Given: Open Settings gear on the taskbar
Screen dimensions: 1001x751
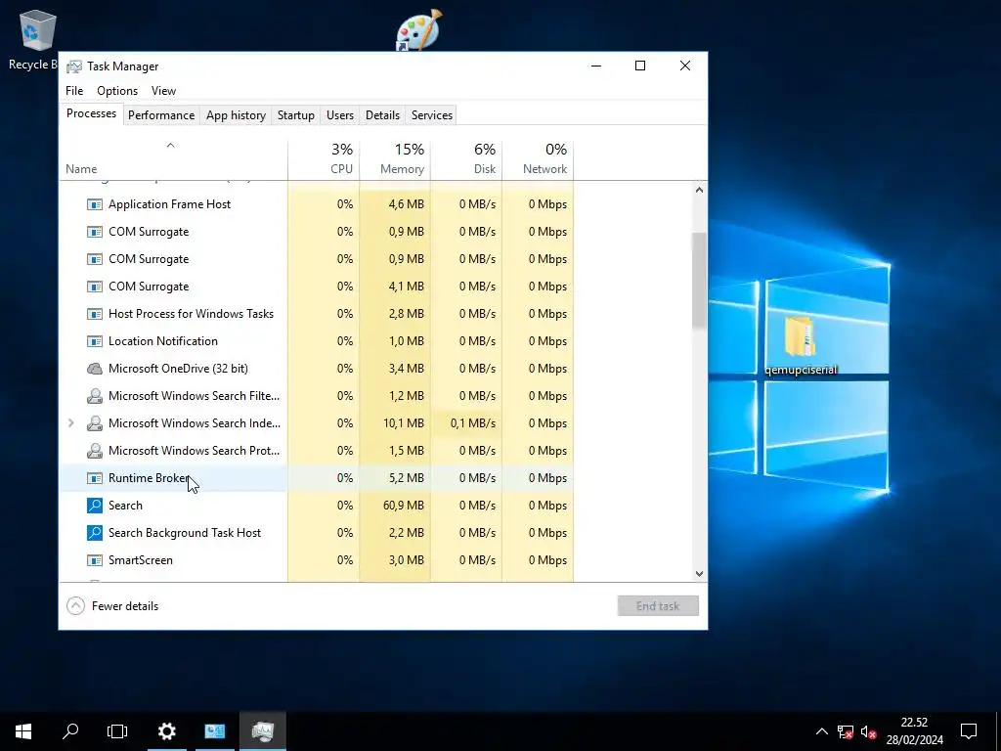Looking at the screenshot, I should click(x=166, y=731).
